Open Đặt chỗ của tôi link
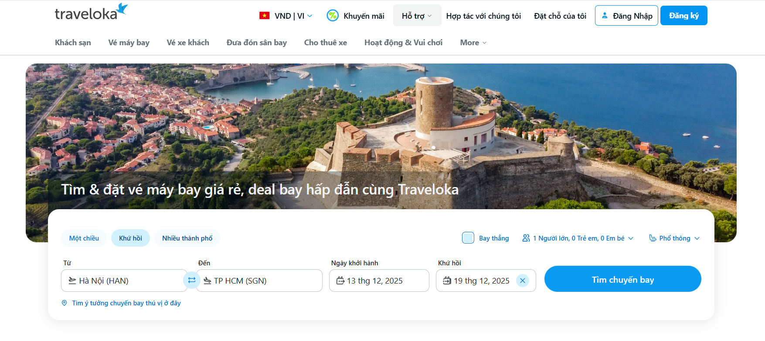Viewport: 765px width, 341px height. [560, 16]
